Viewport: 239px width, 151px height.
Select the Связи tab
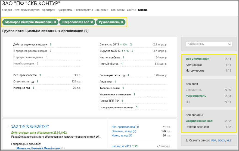tap(142, 10)
